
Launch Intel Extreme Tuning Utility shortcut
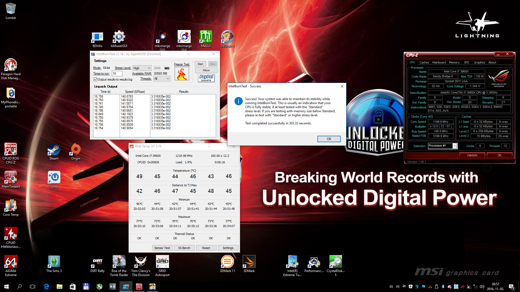click(292, 266)
